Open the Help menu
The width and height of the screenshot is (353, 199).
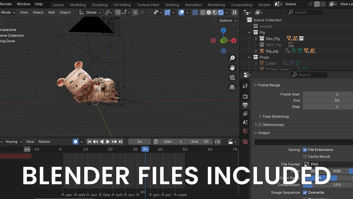pos(39,4)
